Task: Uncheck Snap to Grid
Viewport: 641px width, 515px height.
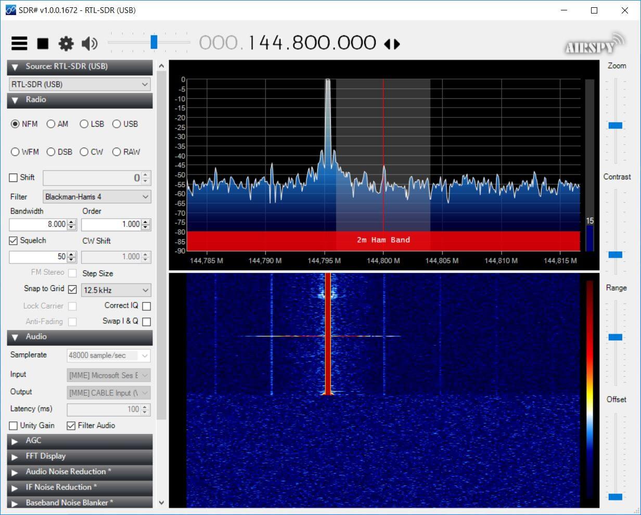Action: (x=72, y=289)
